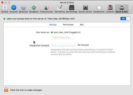Click the green dot beside next_mac_mini
This screenshot has height=95, width=133.
point(52,32)
